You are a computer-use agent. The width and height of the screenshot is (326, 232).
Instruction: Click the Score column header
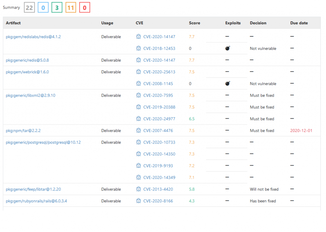coord(194,23)
